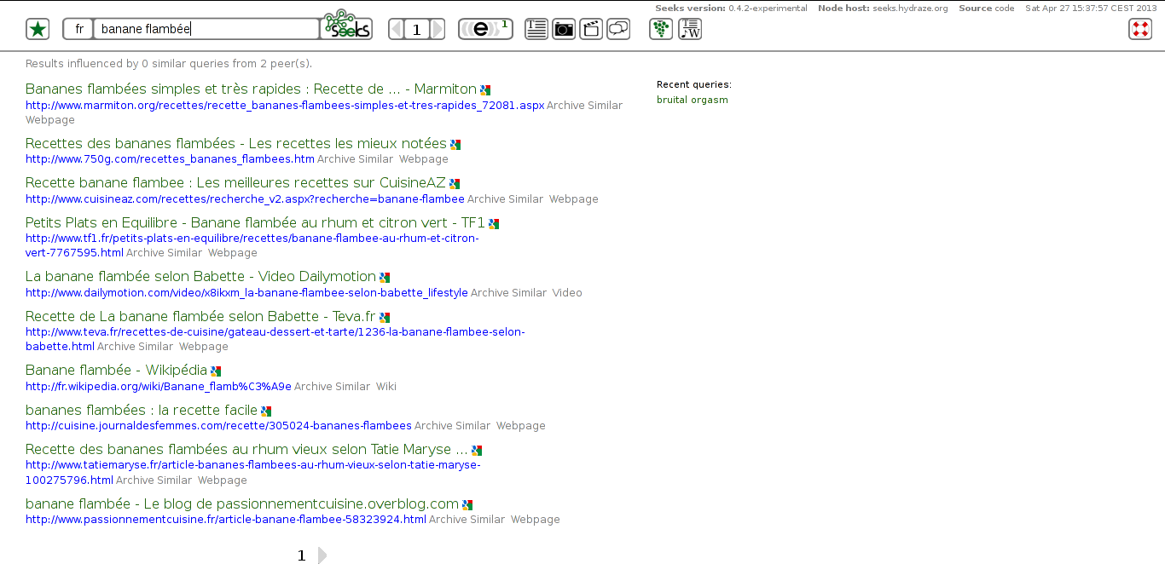Click engine icon beside 750g recipes result

coord(455,145)
